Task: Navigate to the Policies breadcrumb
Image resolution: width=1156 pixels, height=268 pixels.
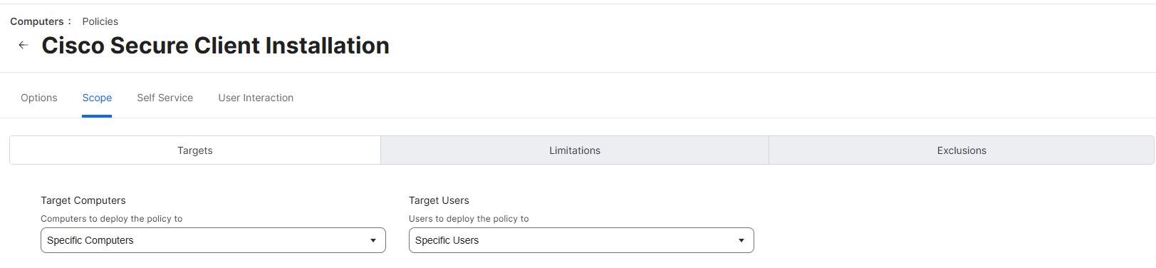Action: [100, 21]
